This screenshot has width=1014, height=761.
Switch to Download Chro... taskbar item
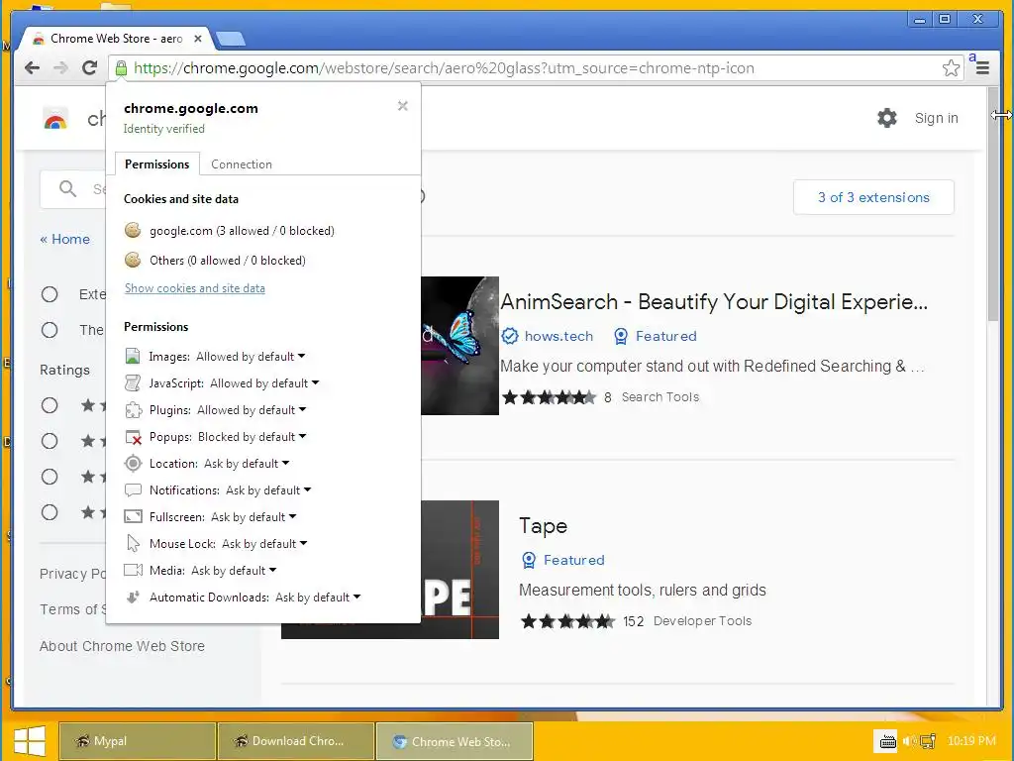click(296, 741)
